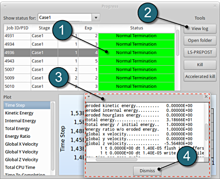Image resolution: width=220 pixels, height=179 pixels.
Task: Sort by the Job ID/PID column header
Action: pyautogui.click(x=17, y=28)
